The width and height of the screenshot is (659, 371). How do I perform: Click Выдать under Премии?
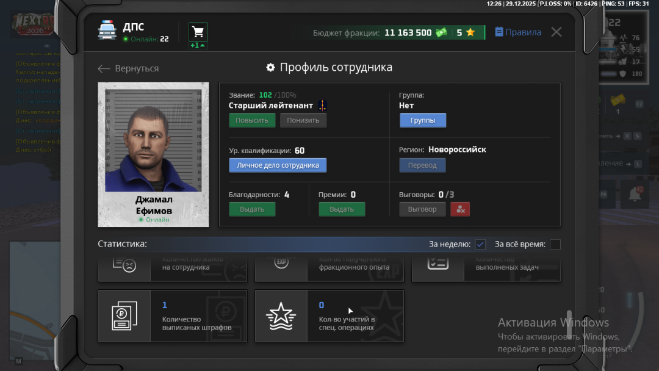[342, 209]
